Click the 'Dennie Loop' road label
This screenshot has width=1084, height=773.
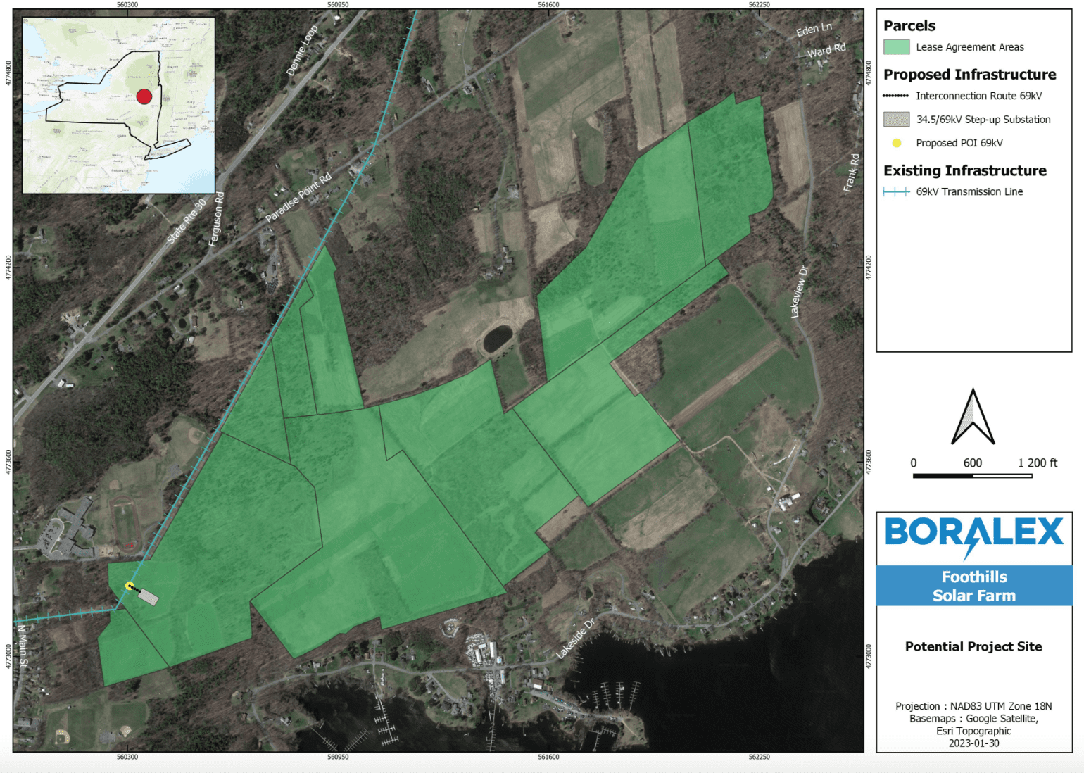pos(302,51)
